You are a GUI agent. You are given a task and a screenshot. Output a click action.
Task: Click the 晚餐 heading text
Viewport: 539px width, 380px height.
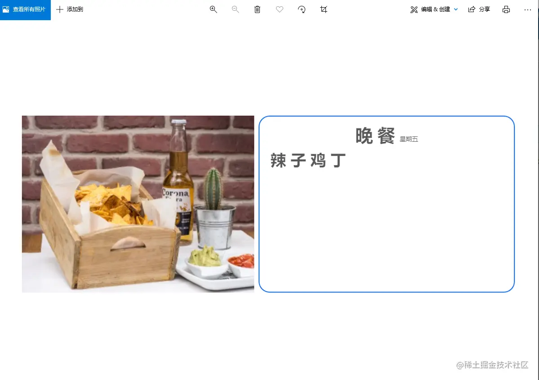pyautogui.click(x=375, y=136)
